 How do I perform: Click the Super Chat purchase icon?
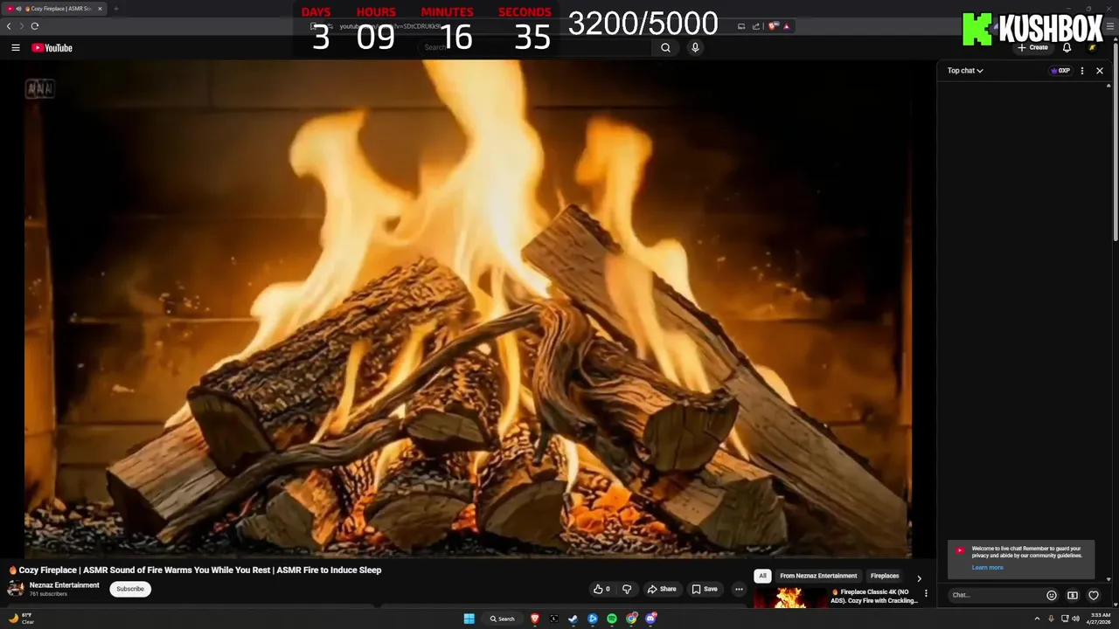[x=1073, y=596]
